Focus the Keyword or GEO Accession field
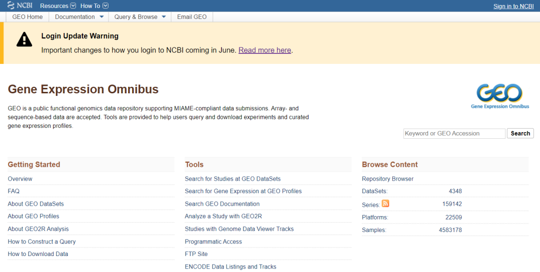Screen dimensions: 540x272 [454, 133]
